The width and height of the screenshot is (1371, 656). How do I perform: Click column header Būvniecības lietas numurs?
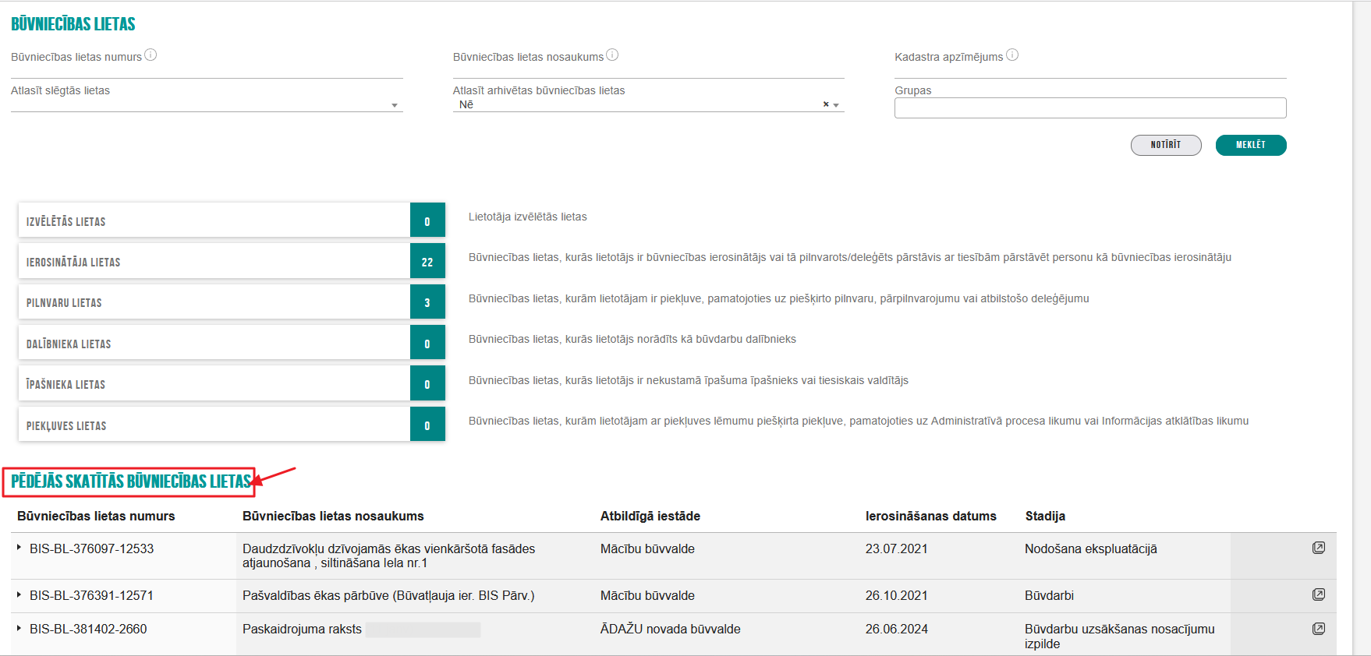point(96,516)
